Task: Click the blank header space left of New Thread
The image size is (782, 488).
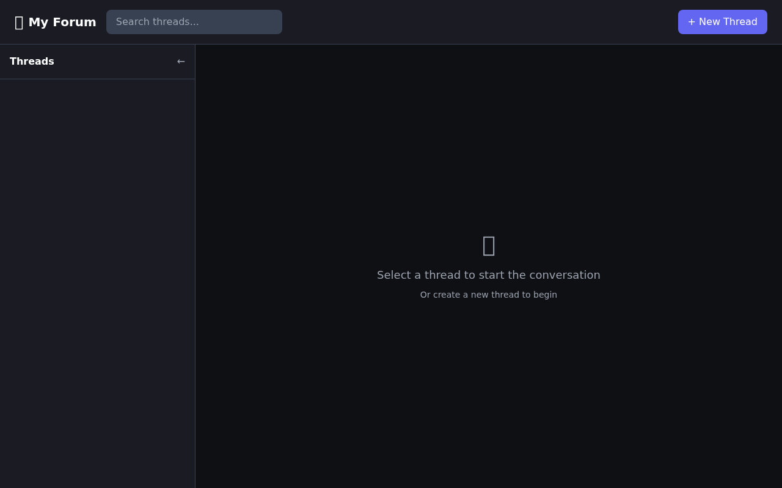Action: [x=477, y=22]
